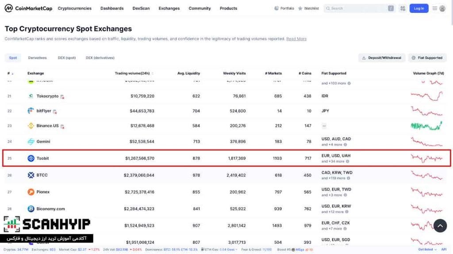Viewport: 453px width, 254px height.
Task: Open the Gemini exchange name link
Action: [x=43, y=142]
